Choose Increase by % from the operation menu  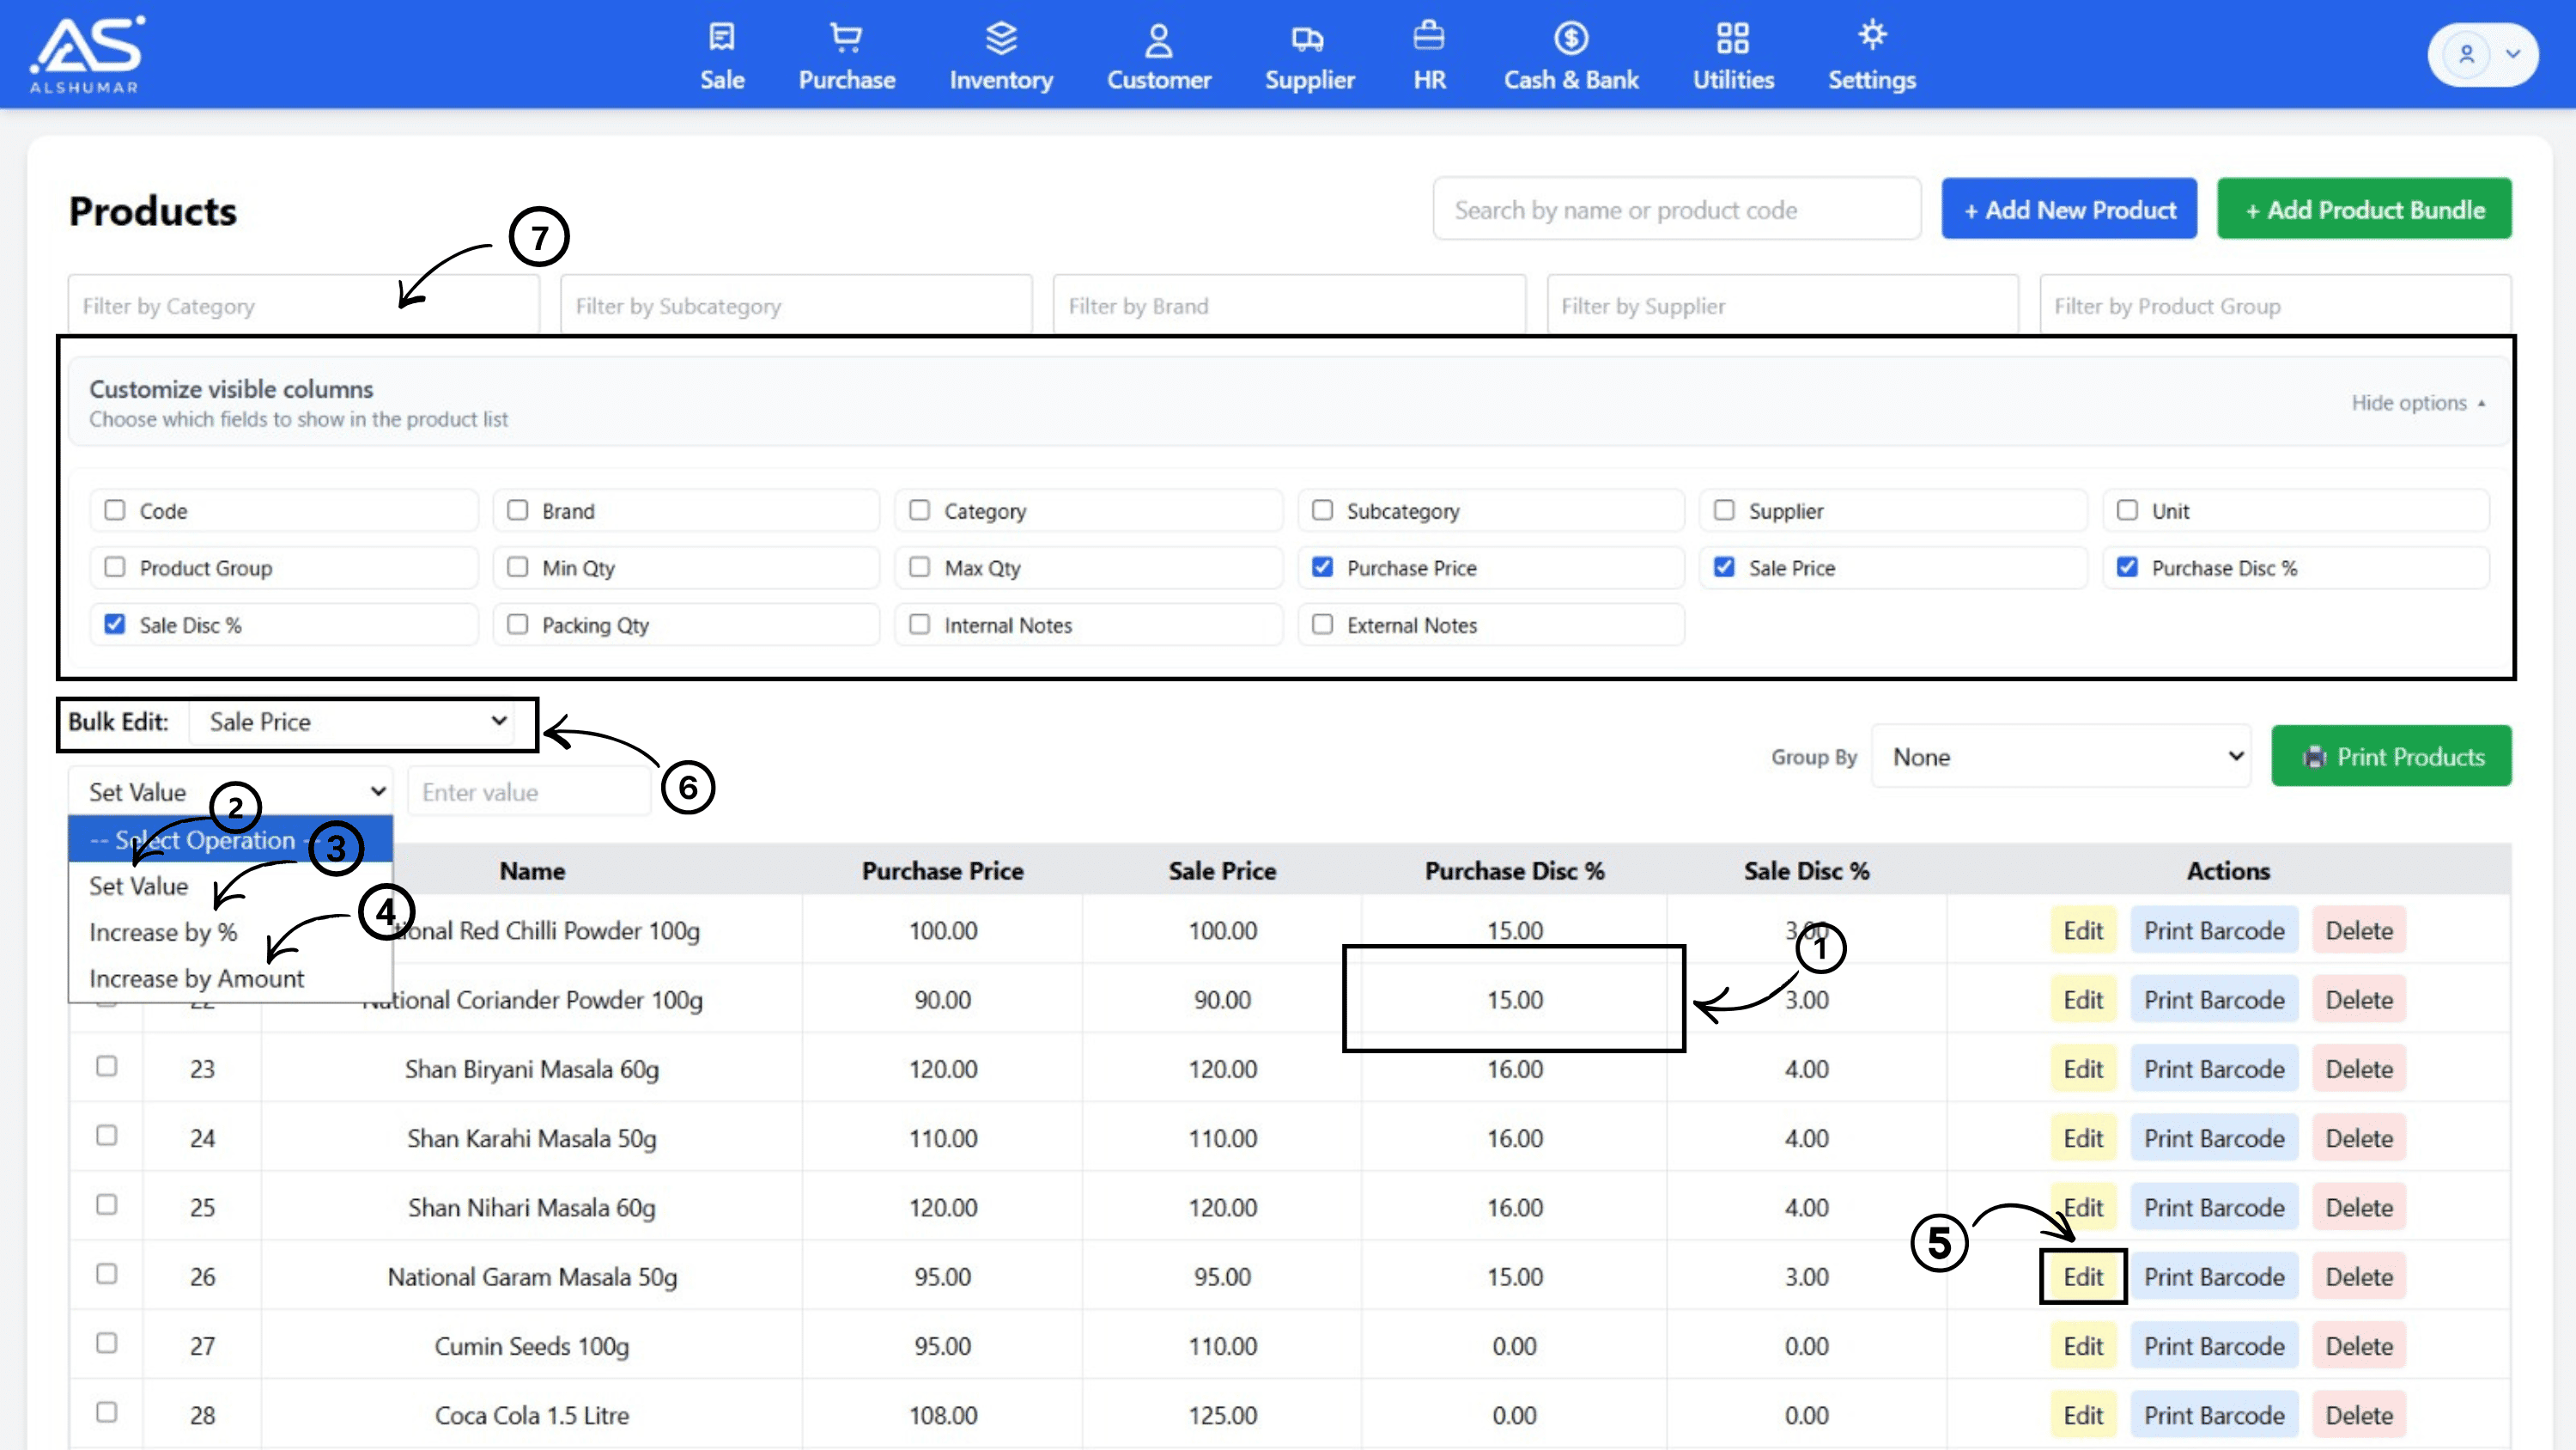(x=163, y=932)
